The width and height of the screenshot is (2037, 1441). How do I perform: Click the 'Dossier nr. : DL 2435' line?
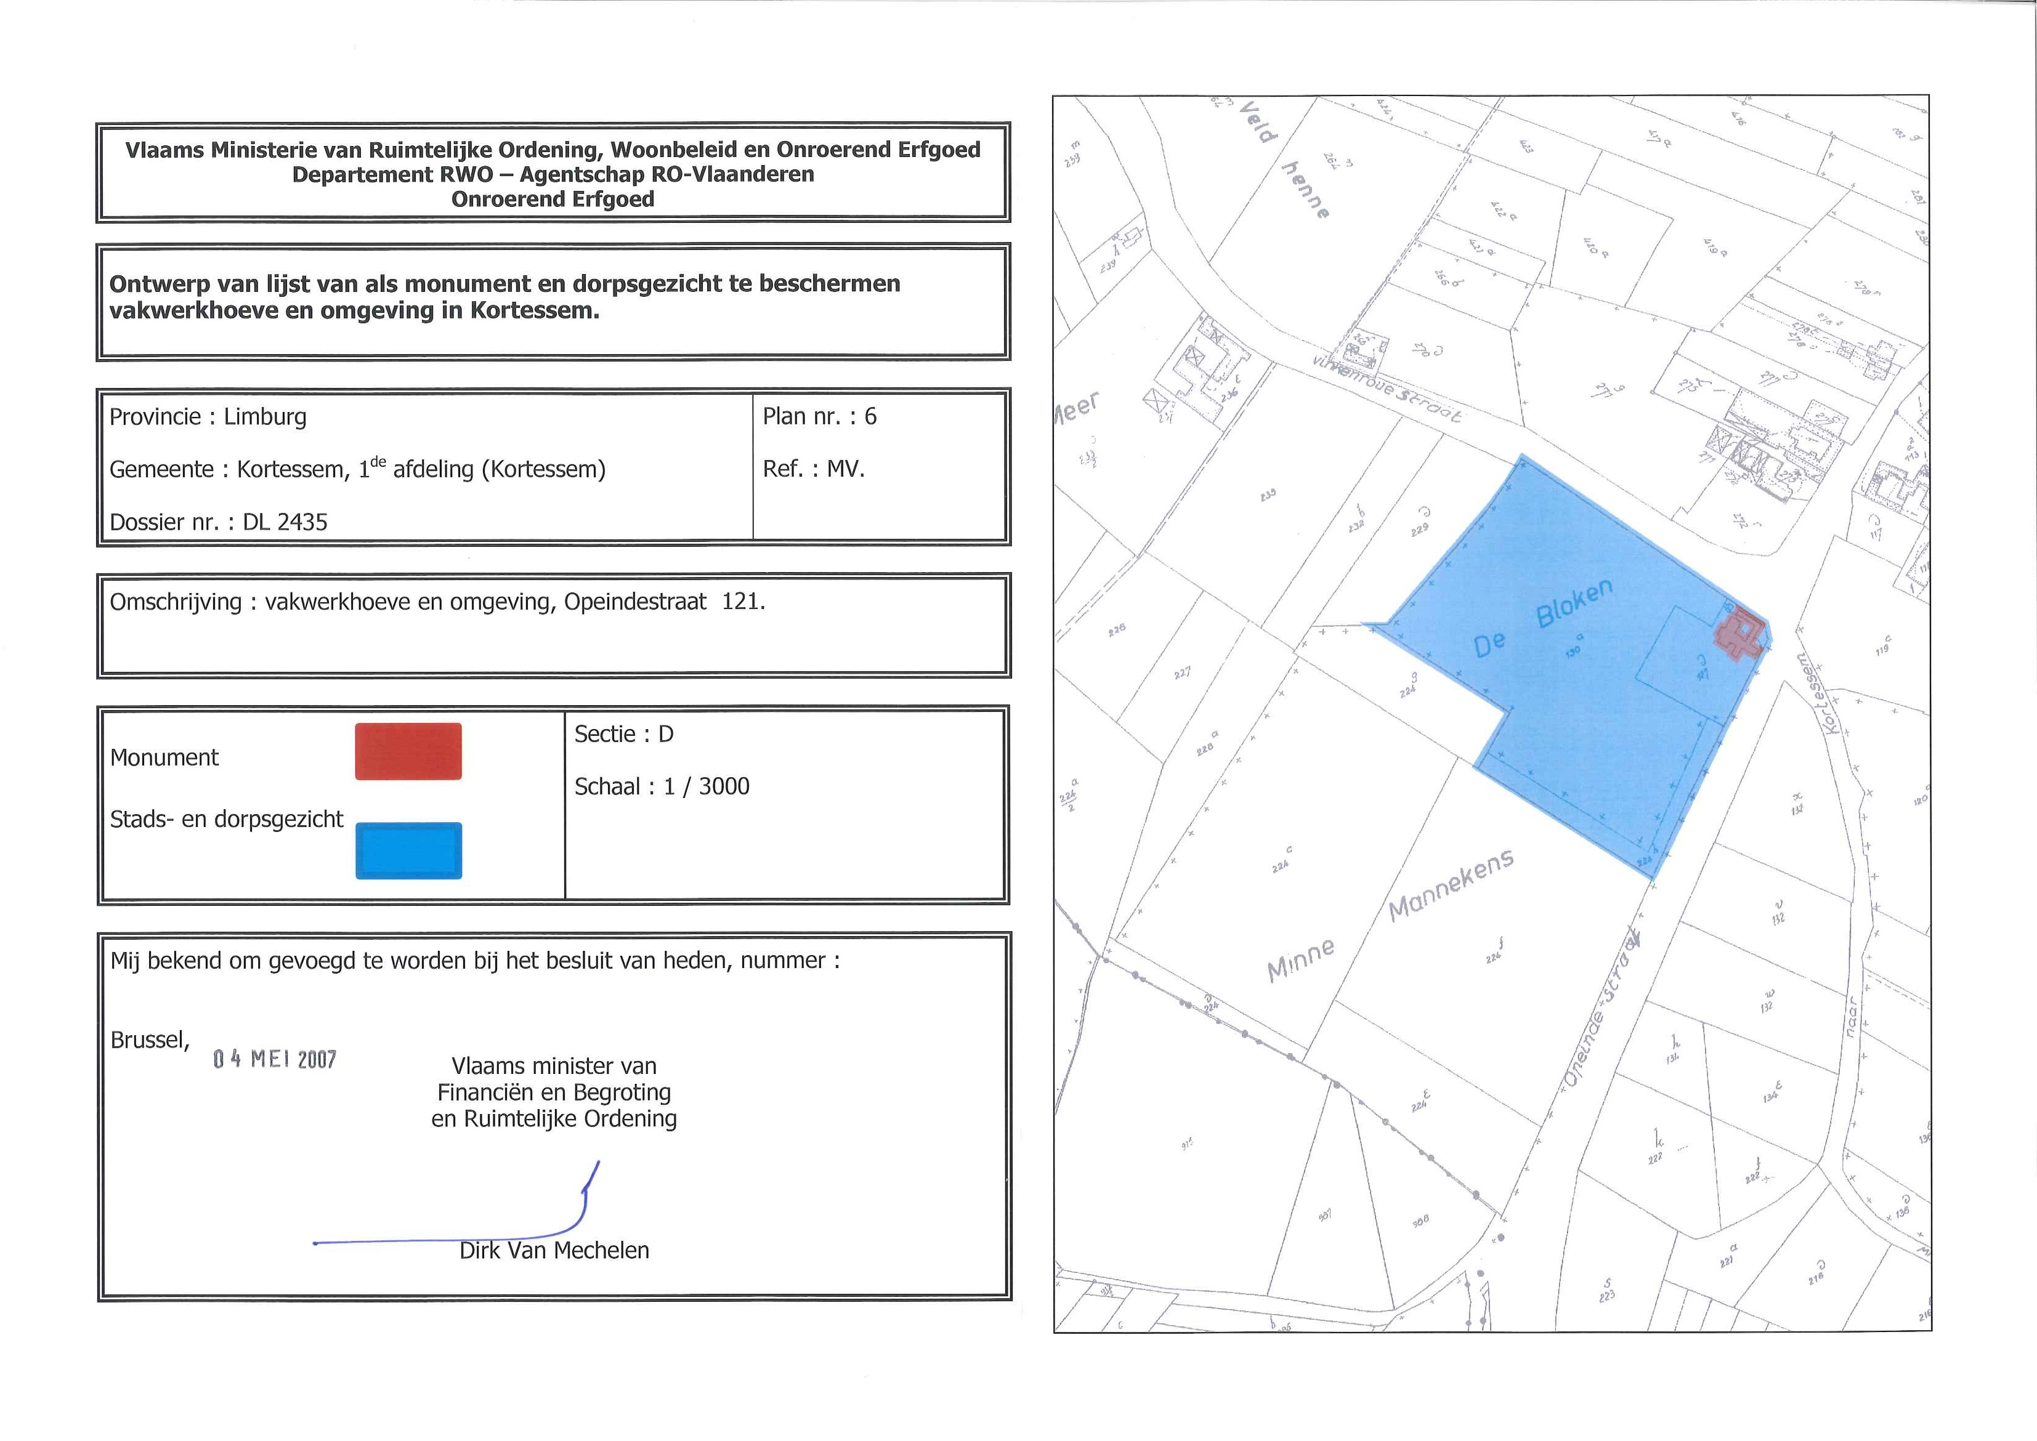[218, 522]
